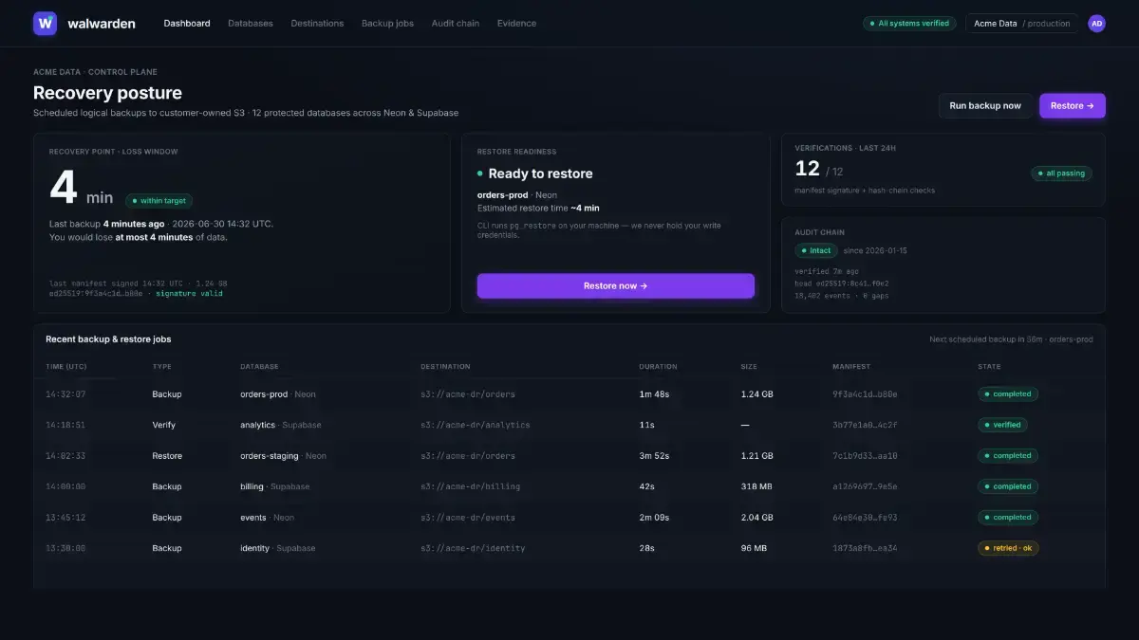
Task: Select the orders-staging Restore job row
Action: click(x=569, y=456)
